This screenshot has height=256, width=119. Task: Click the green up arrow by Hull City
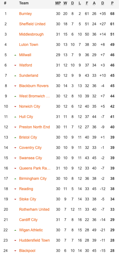tap(15, 117)
